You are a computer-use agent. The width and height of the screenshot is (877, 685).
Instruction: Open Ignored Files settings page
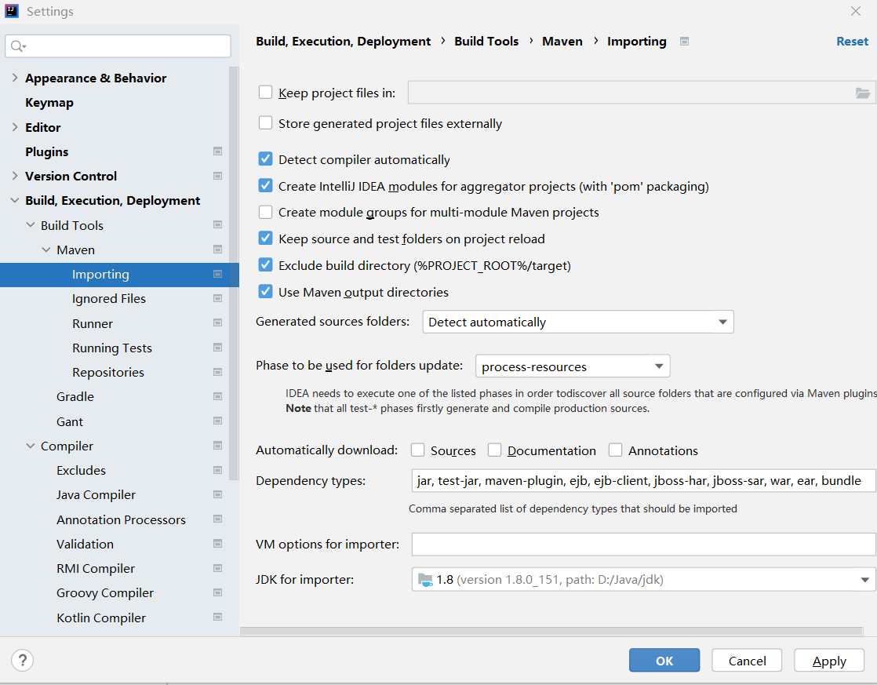[109, 298]
